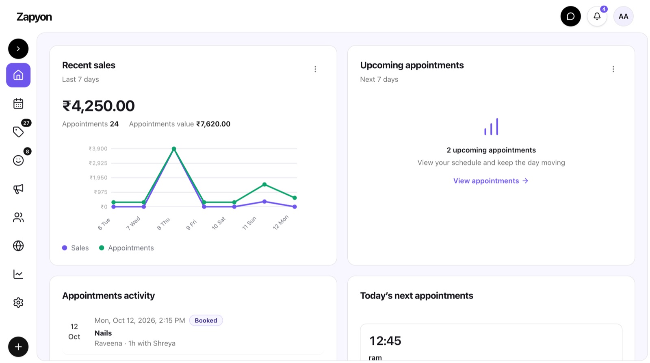Open the AA profile avatar menu
Viewport: 650px width, 363px height.
point(624,16)
